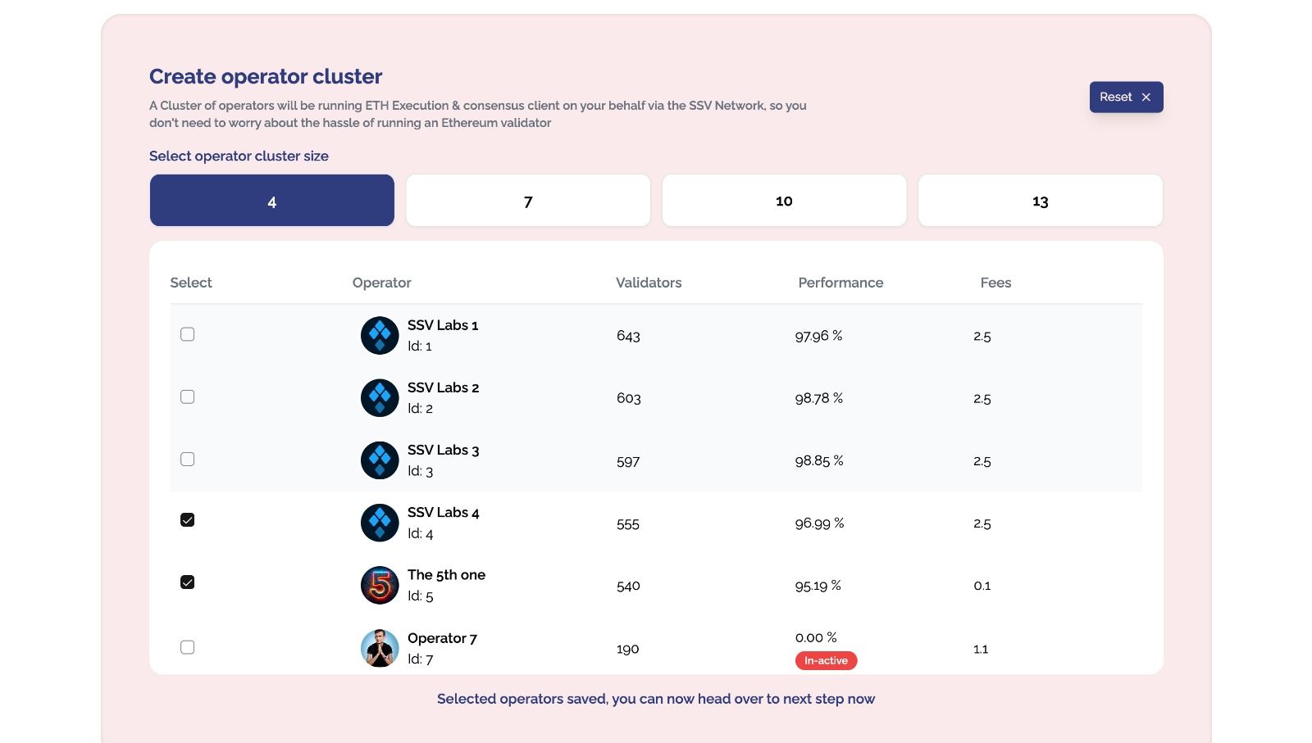
Task: Click performance value 95.19 %
Action: [818, 586]
